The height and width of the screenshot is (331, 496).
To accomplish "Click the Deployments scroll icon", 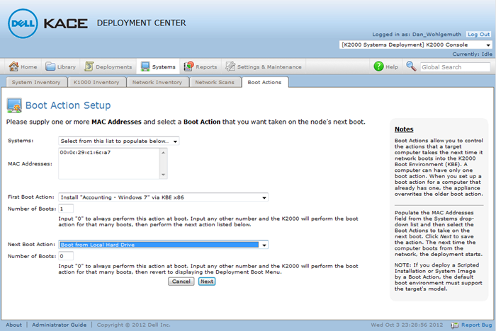I will pos(89,66).
